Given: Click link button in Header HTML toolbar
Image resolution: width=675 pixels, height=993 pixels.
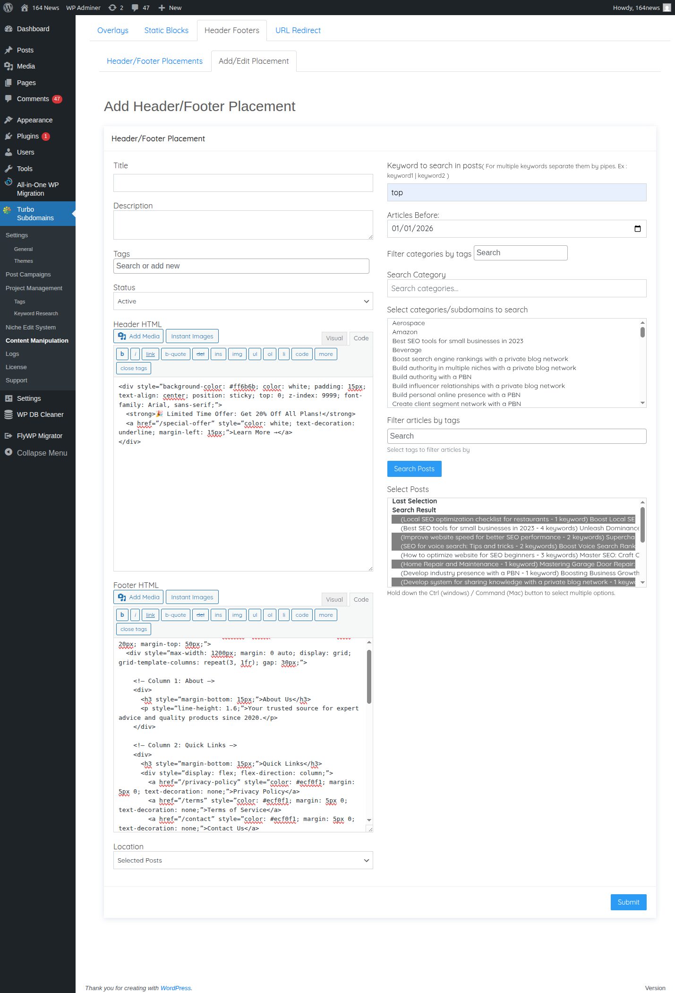Looking at the screenshot, I should click(x=150, y=354).
